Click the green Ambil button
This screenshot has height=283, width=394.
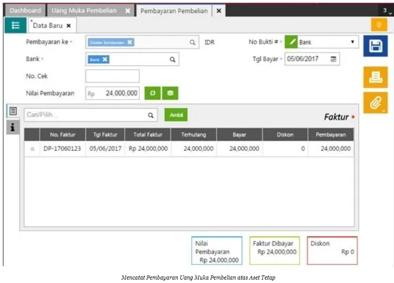tap(176, 115)
